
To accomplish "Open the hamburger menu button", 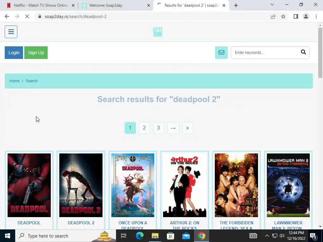I will pyautogui.click(x=11, y=32).
